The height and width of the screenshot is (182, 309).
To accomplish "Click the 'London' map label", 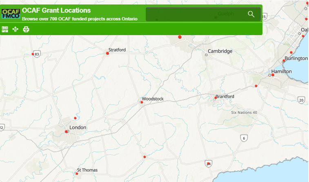I will (x=78, y=127).
